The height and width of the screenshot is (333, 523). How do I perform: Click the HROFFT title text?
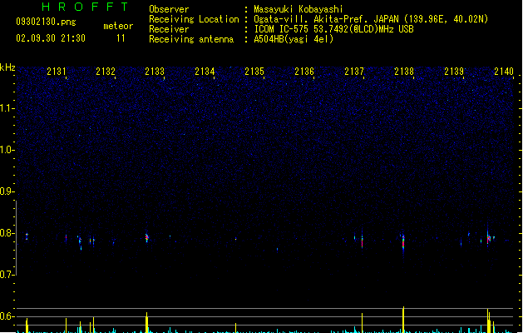[x=85, y=7]
